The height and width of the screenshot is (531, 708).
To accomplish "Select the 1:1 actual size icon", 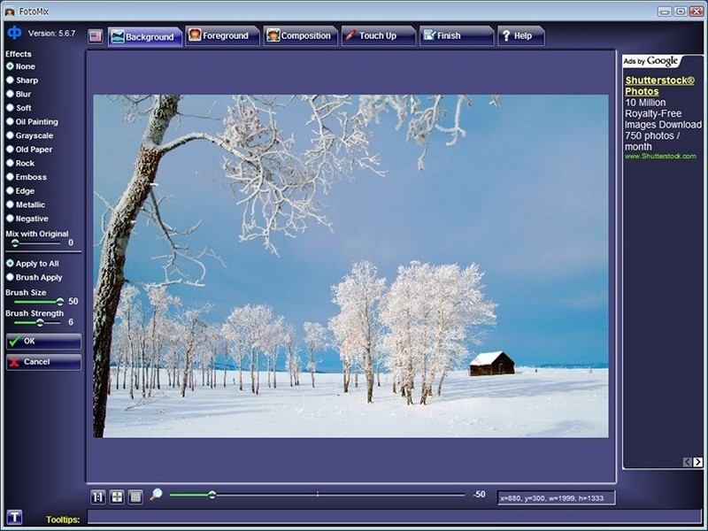I will (97, 497).
